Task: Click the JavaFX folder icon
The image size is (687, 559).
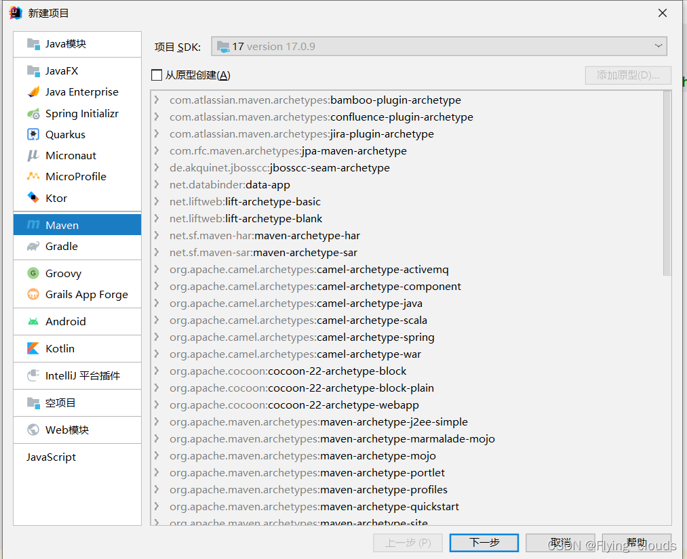Action: (x=33, y=70)
